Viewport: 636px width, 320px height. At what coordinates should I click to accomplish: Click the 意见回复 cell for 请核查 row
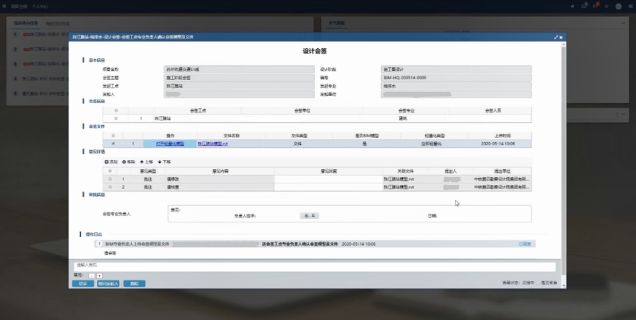(328, 187)
